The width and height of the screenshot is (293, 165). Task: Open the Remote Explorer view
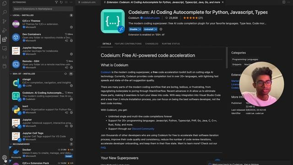point(5,48)
